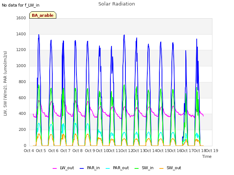
Task: Click the 'No data for f_LW_in' message
Action: point(20,5)
